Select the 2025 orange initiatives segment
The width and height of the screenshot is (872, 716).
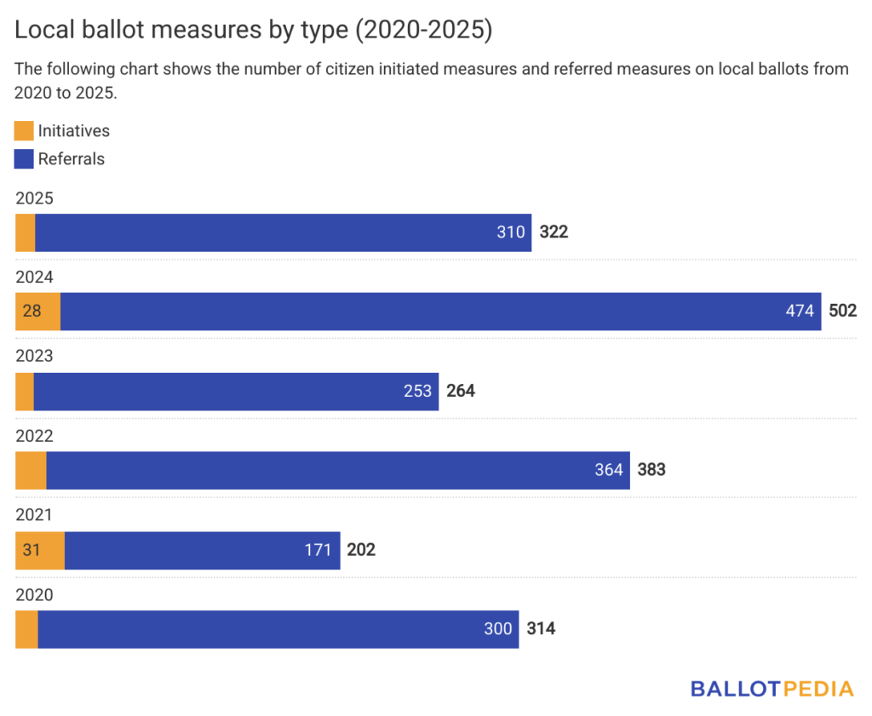pyautogui.click(x=26, y=232)
